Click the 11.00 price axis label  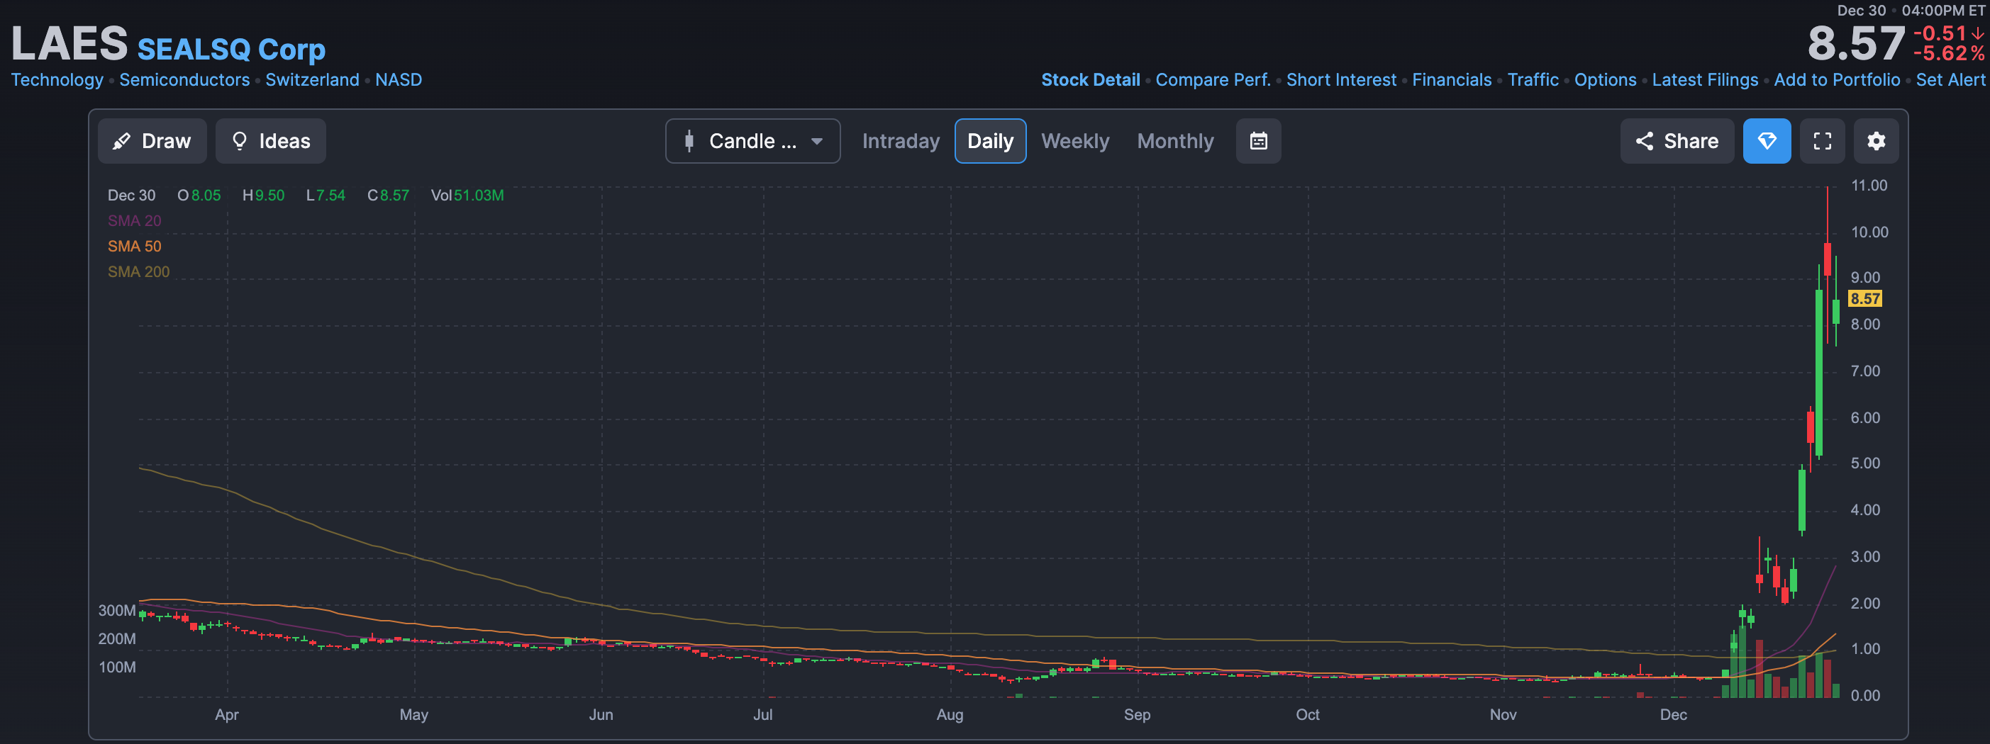[x=1869, y=185]
